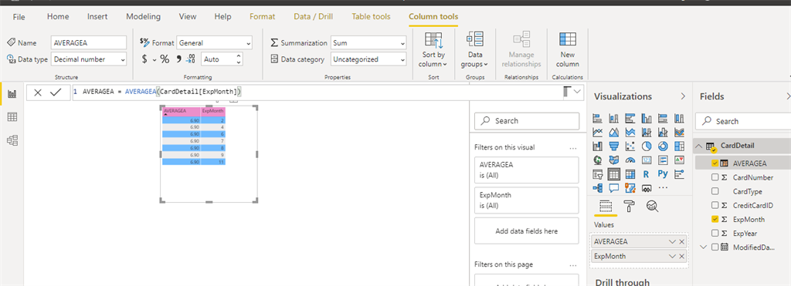
Task: Select the pie chart visual
Action: [x=647, y=146]
